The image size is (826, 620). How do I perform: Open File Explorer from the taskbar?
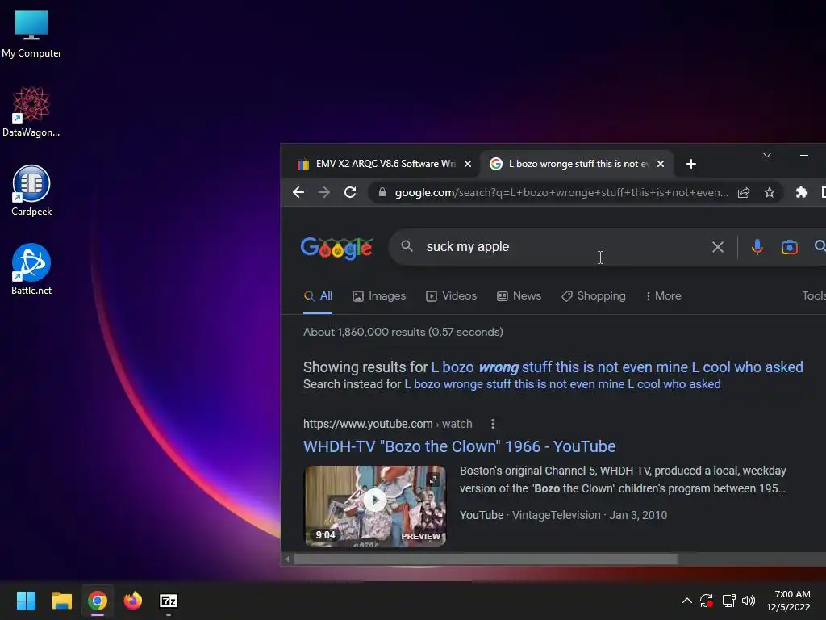61,601
